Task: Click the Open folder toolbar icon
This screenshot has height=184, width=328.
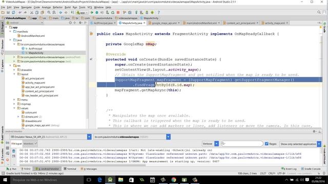Action: (3, 12)
